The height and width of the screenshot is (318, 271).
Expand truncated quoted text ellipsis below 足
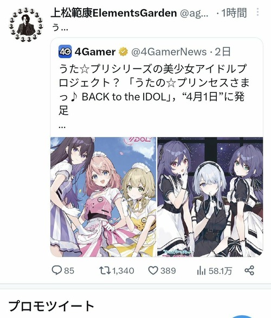[x=62, y=127]
